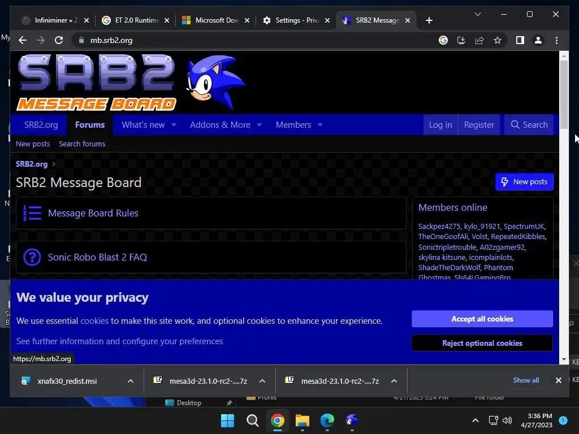Expand options for xnafx30_redist.msi download

tap(131, 381)
